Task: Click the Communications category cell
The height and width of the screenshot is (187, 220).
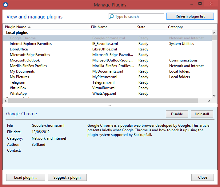Action: click(x=183, y=60)
